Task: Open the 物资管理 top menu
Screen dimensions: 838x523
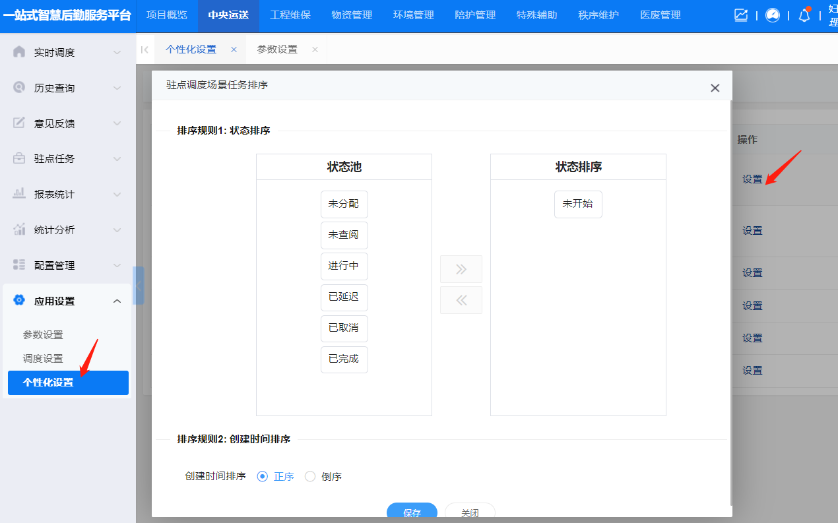Action: click(x=352, y=15)
